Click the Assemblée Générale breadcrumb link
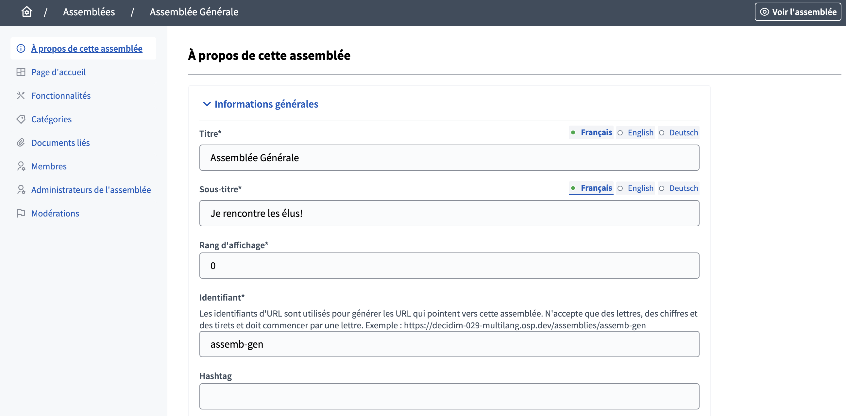This screenshot has width=846, height=416. click(x=194, y=12)
